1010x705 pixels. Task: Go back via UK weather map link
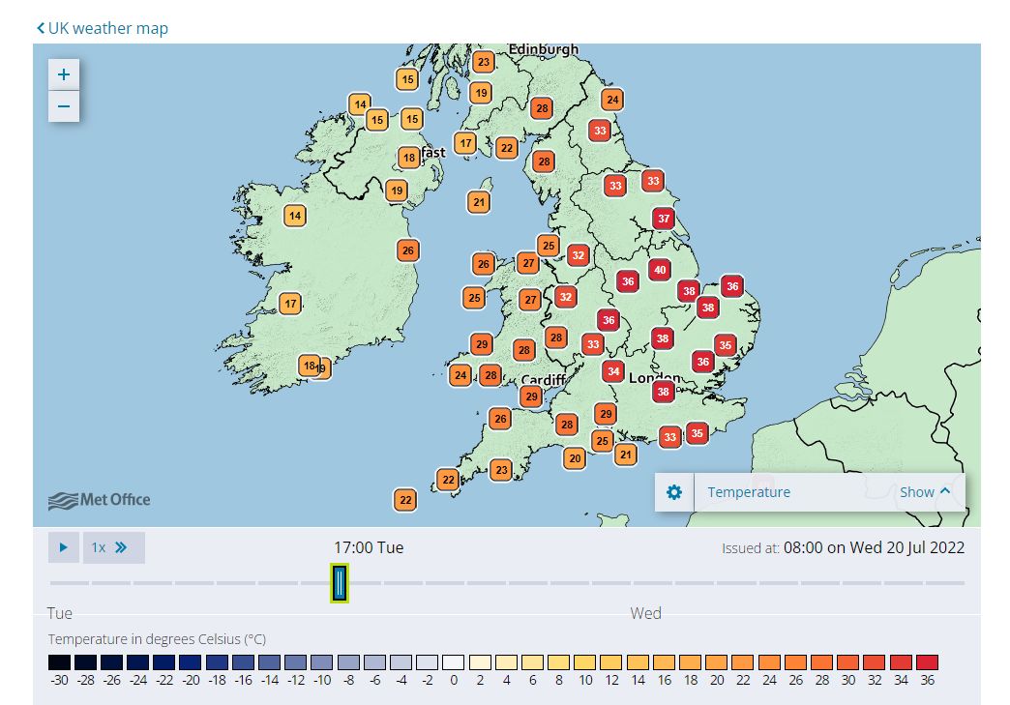coord(103,28)
